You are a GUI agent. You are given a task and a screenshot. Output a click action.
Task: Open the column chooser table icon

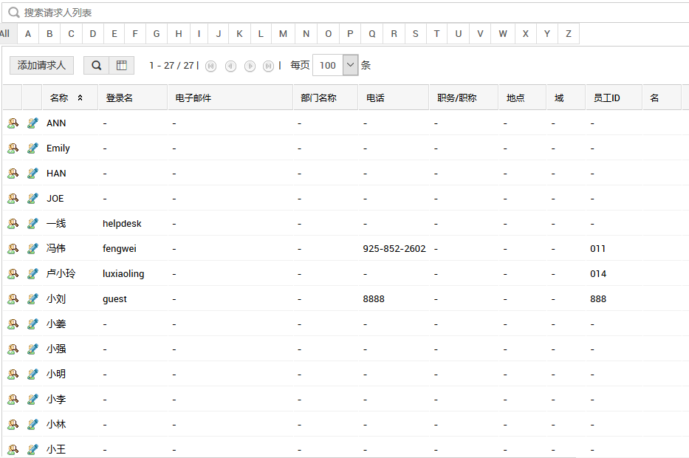point(122,66)
